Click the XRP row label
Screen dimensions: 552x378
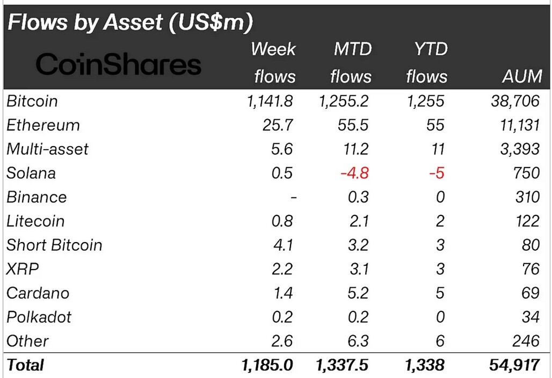coord(23,269)
